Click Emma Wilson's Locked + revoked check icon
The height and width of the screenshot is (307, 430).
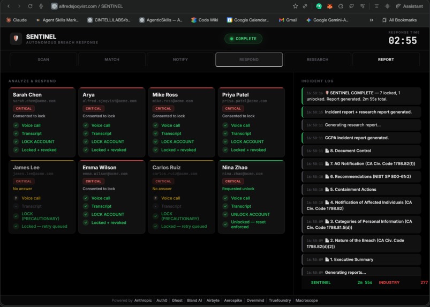tap(86, 222)
